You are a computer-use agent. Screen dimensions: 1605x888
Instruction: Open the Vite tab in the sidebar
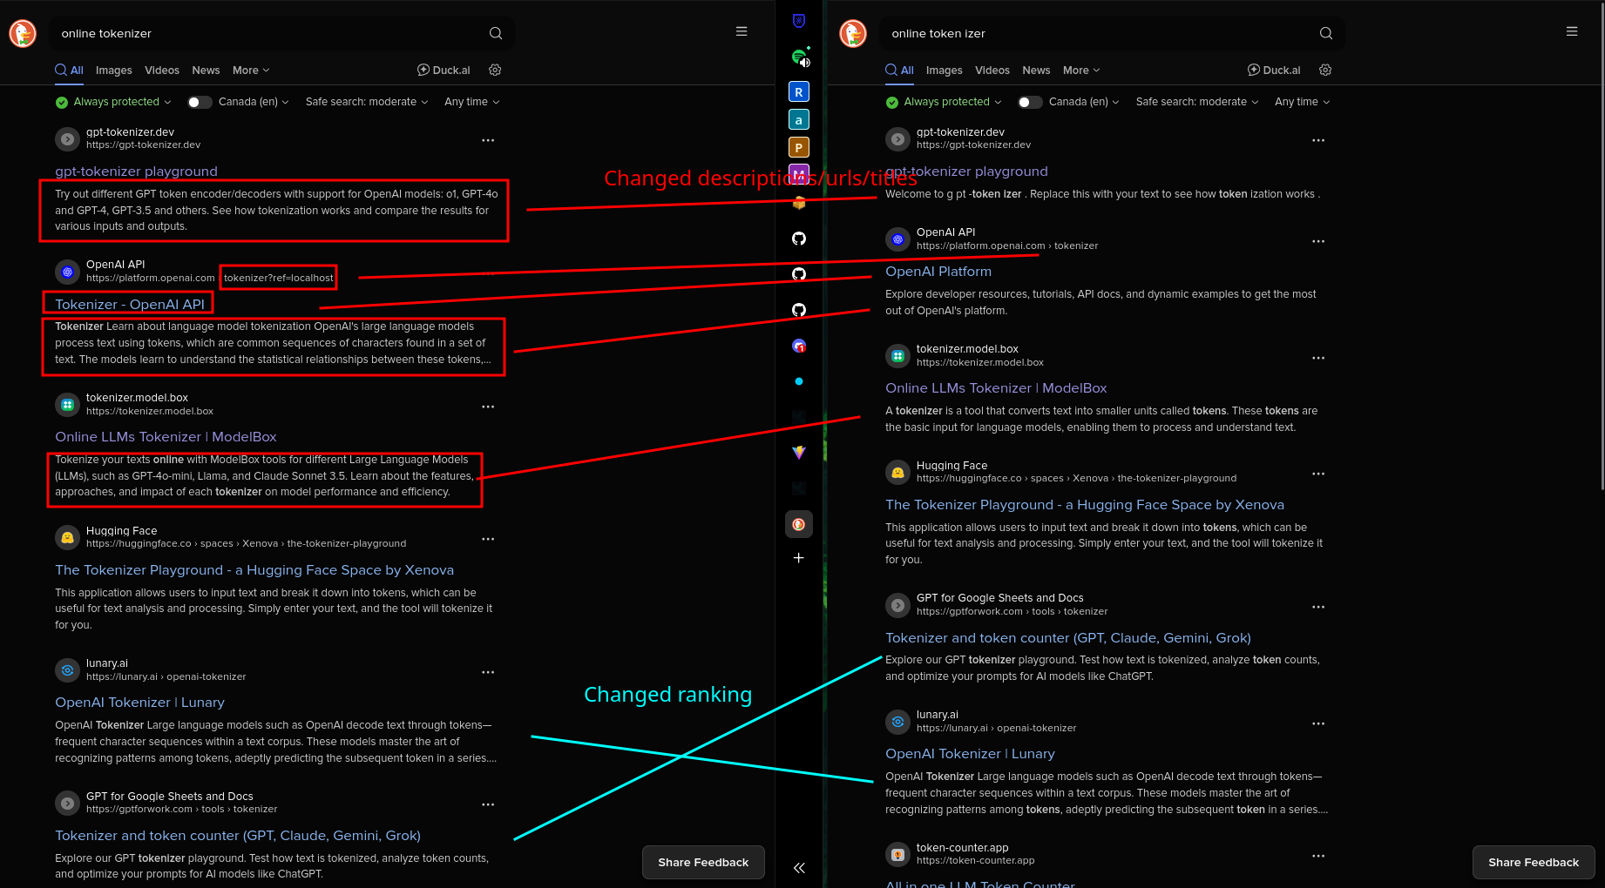[x=799, y=453]
